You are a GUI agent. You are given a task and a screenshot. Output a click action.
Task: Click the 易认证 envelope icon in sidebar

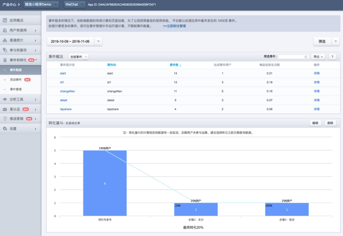point(5,109)
